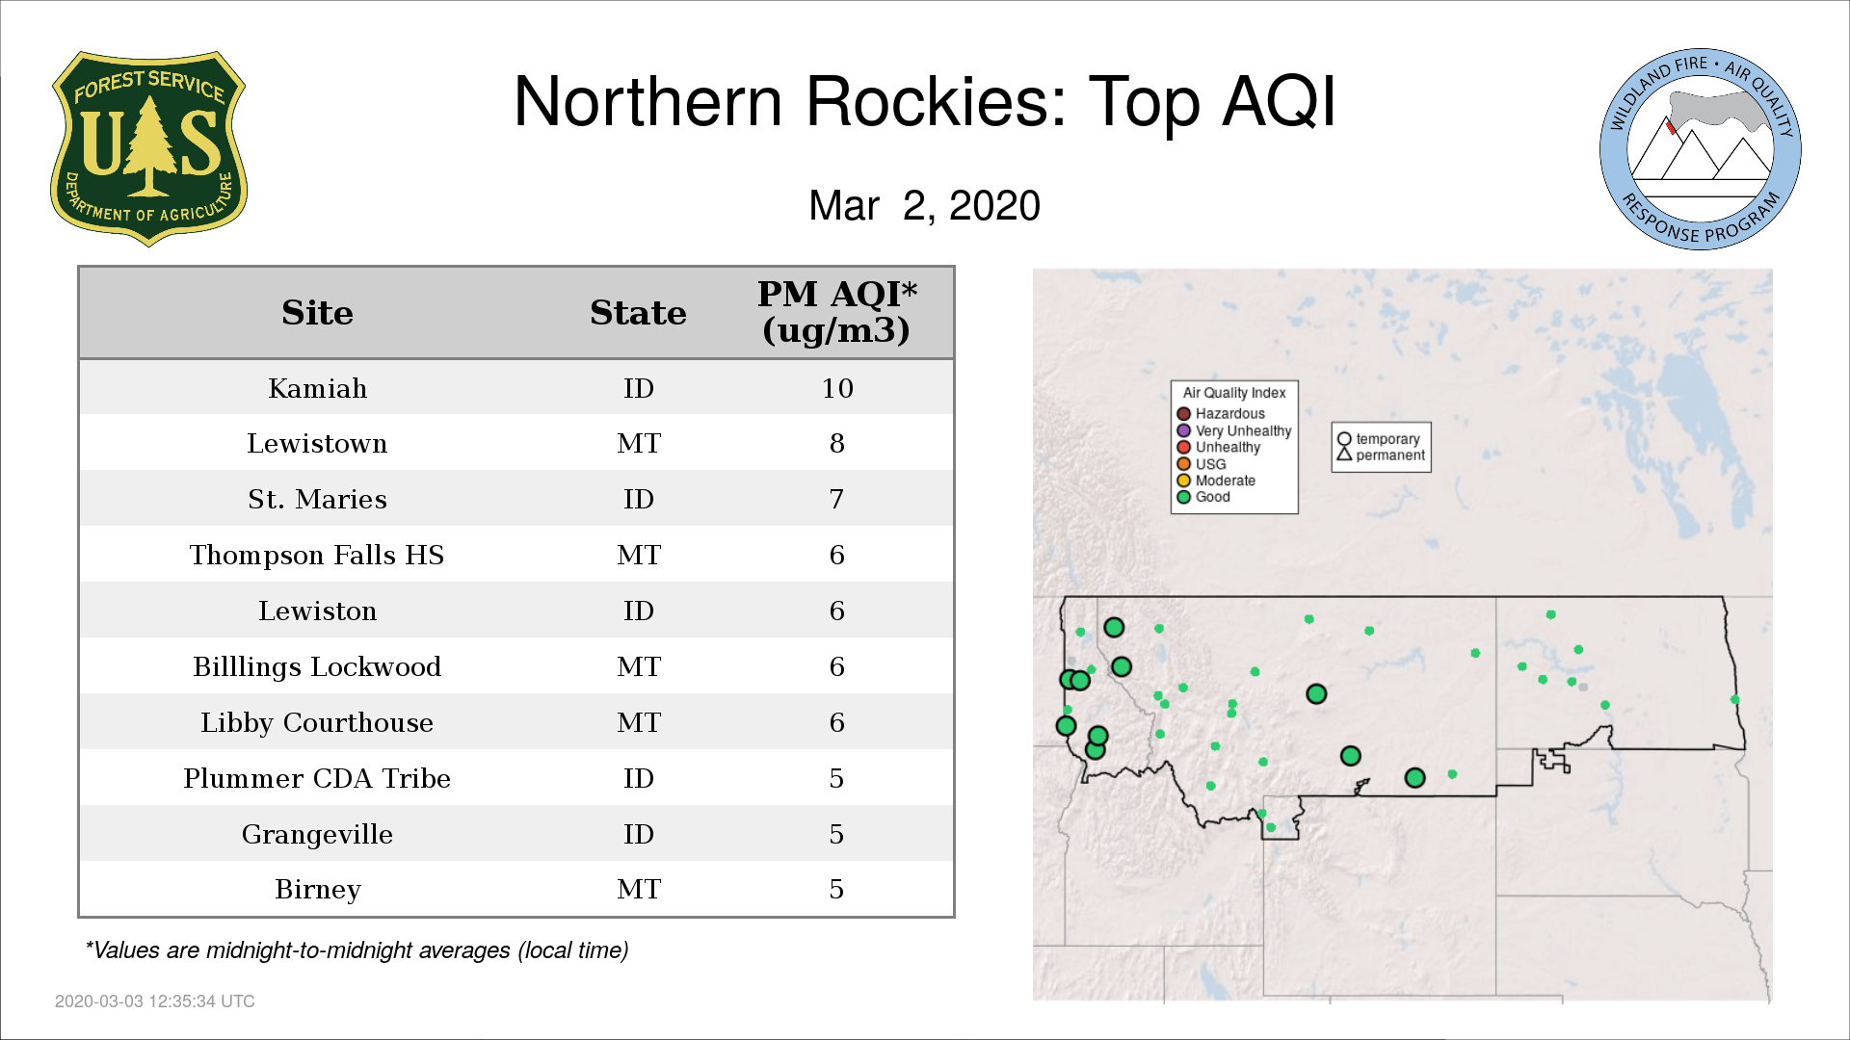Viewport: 1850px width, 1040px height.
Task: Select the Grangeville site cell
Action: click(317, 834)
